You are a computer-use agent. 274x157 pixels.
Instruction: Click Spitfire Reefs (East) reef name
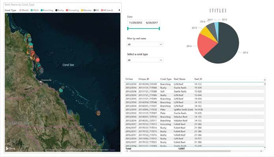click(x=183, y=110)
